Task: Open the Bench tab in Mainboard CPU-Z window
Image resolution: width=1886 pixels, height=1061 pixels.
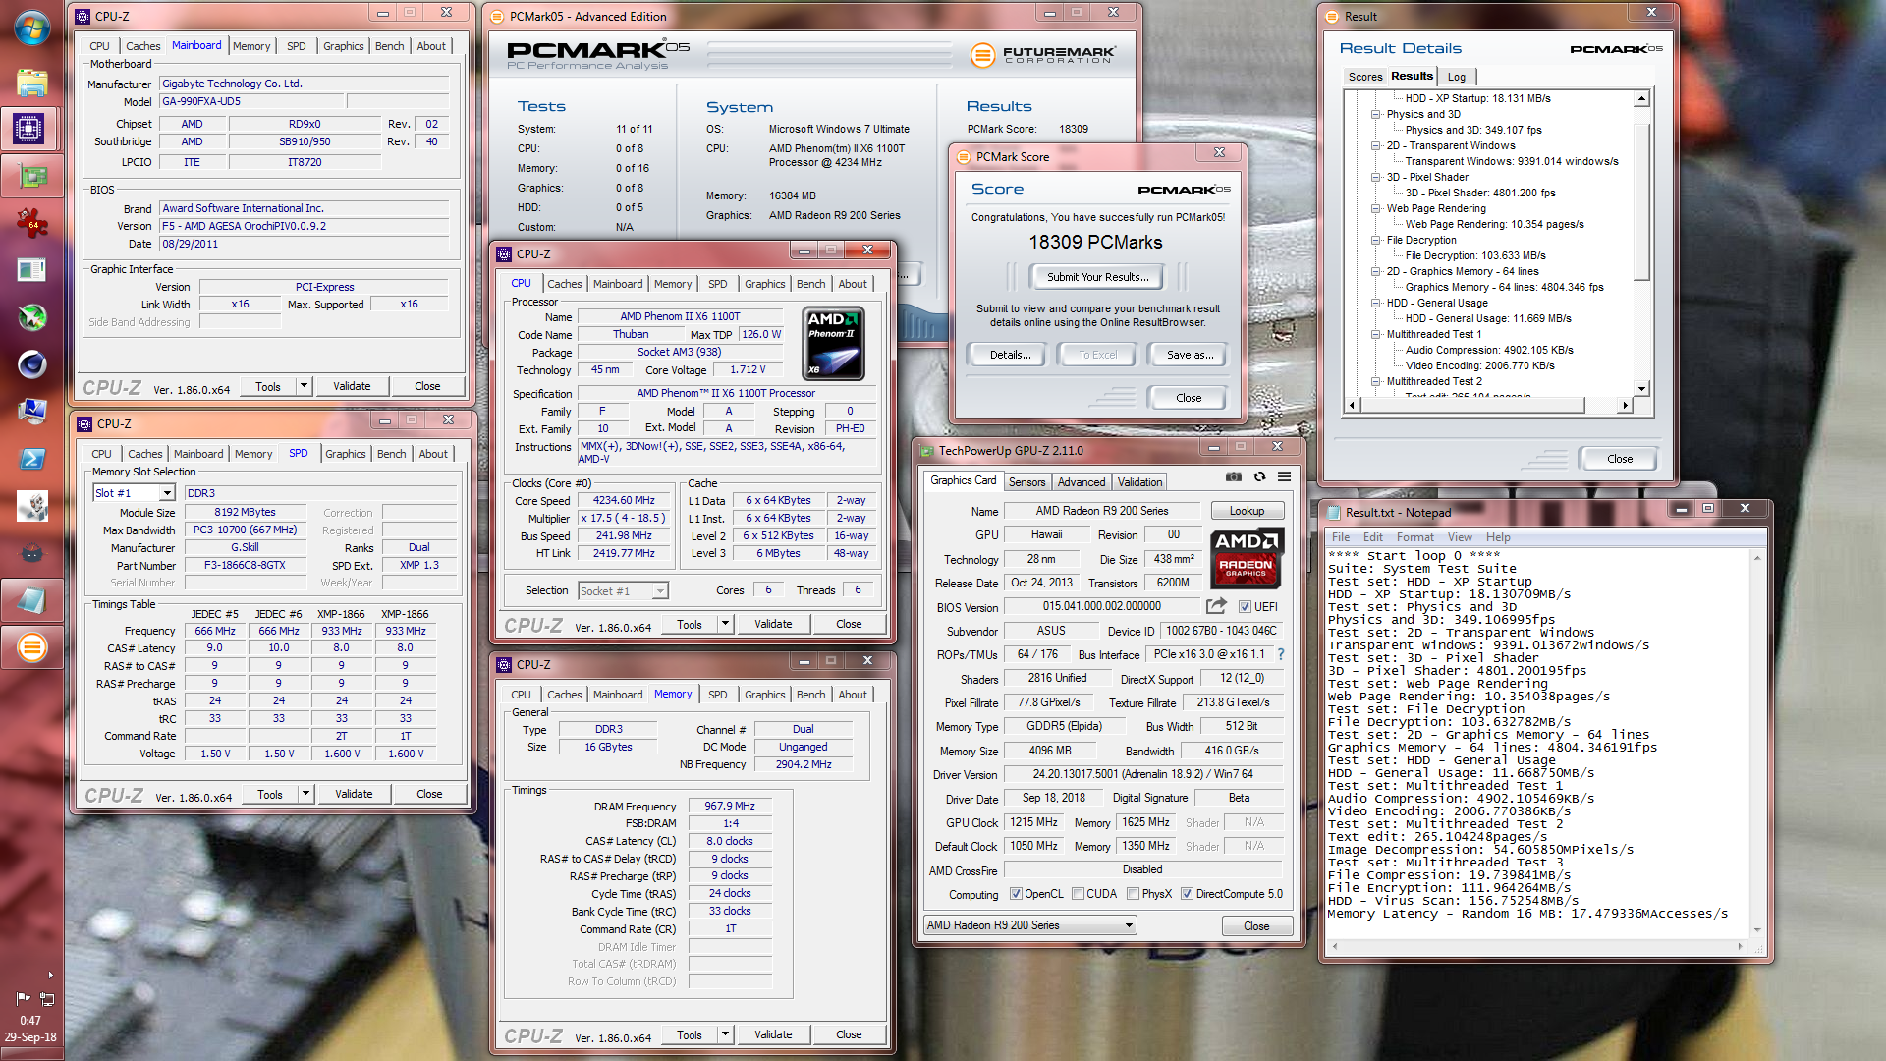Action: pos(389,46)
